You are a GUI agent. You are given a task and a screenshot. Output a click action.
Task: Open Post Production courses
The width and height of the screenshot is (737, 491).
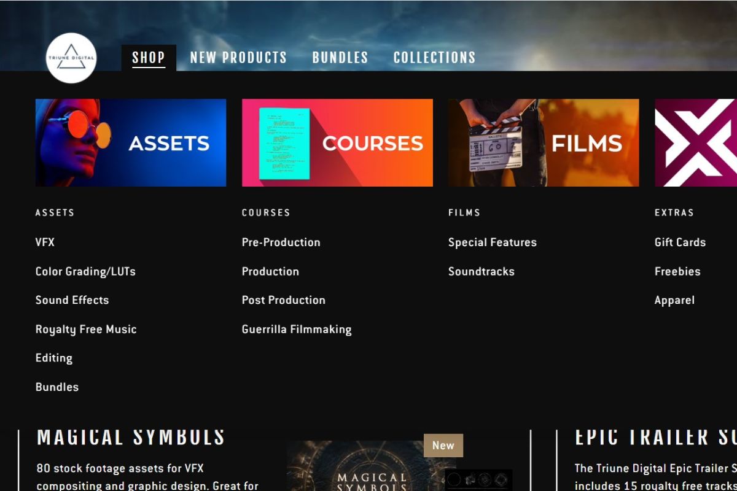click(x=284, y=300)
